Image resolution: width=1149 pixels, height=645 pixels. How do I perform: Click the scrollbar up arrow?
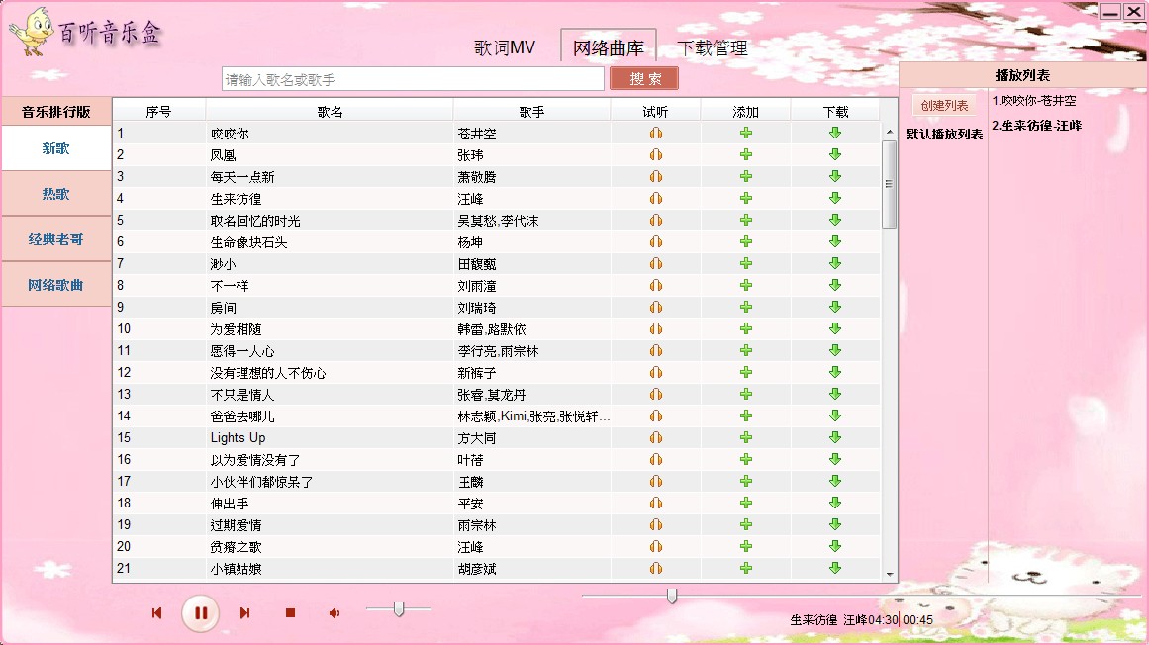[890, 132]
